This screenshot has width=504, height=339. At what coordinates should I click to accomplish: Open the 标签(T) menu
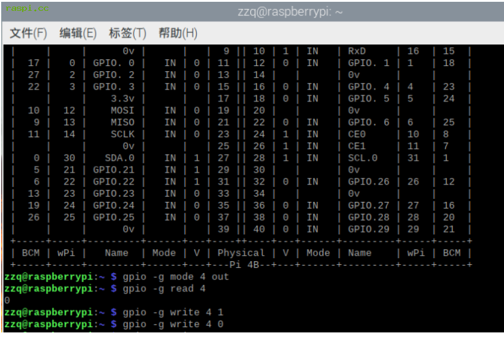point(127,33)
